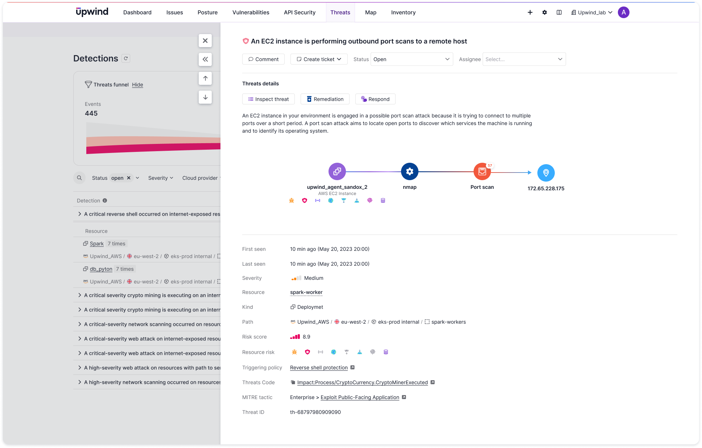Click the plus icon in top bar
Viewport: 702px width, 448px height.
pyautogui.click(x=530, y=12)
